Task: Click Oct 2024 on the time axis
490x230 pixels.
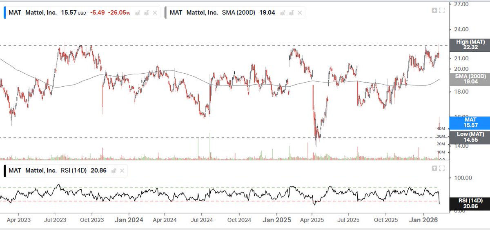Action: pyautogui.click(x=239, y=220)
